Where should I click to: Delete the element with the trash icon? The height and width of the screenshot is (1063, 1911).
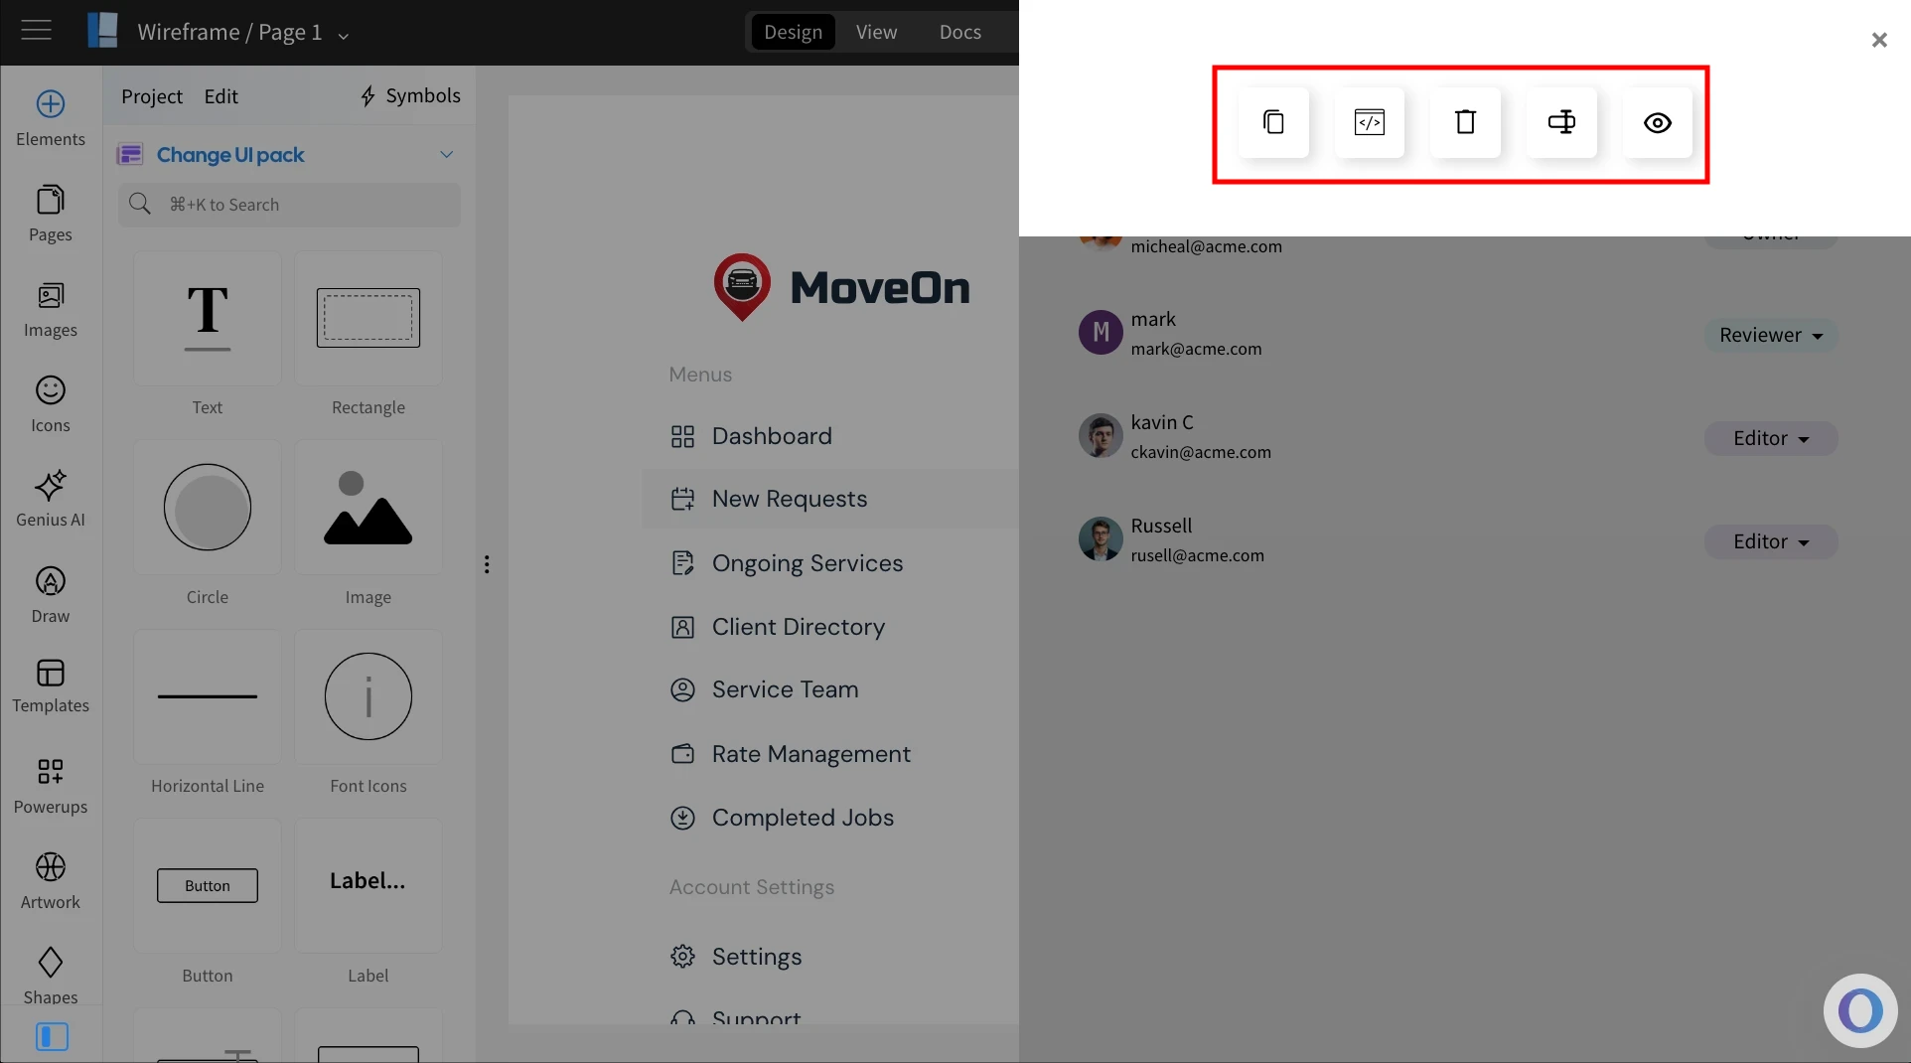1464,123
